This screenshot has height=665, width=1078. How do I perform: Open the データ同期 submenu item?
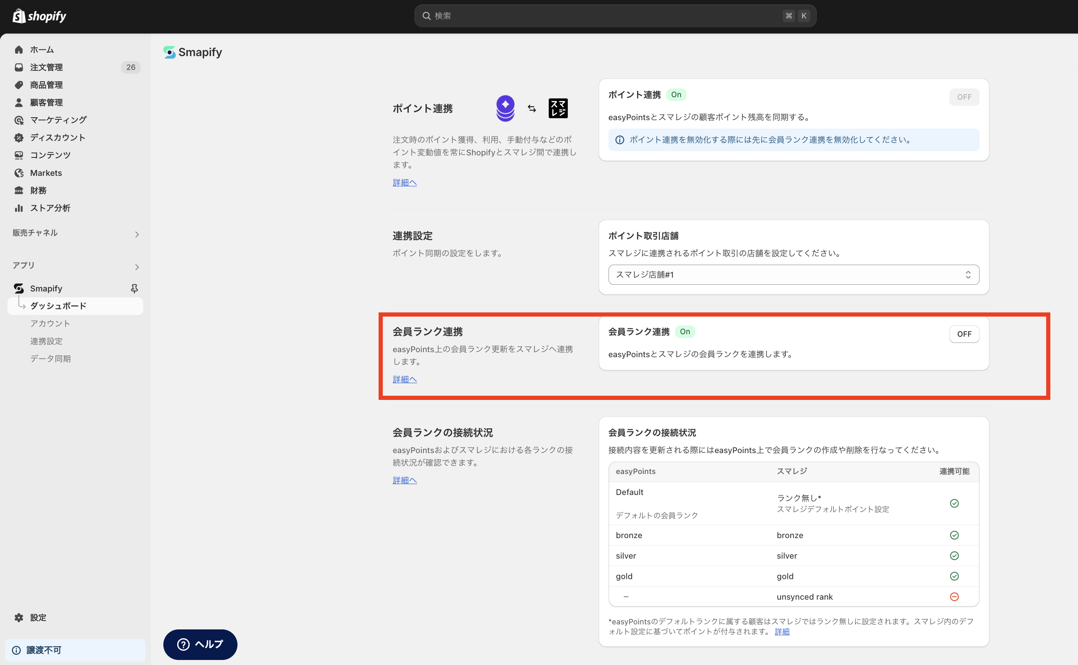tap(50, 359)
